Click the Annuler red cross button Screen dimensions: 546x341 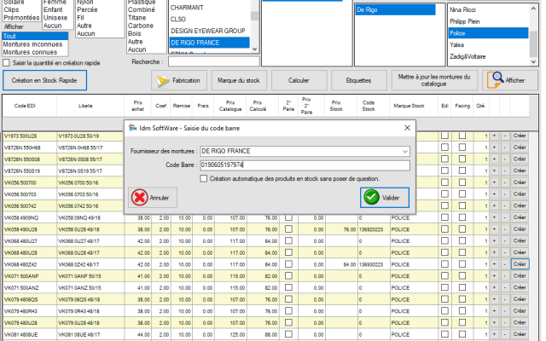[153, 198]
